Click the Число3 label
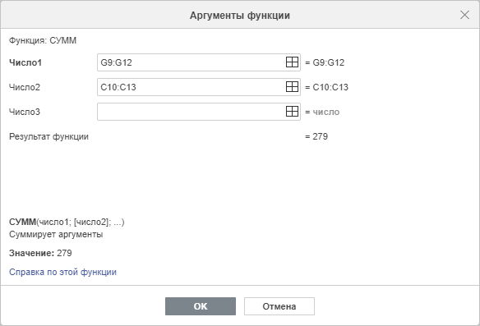Screen dimensions: 480x326 tap(25, 112)
